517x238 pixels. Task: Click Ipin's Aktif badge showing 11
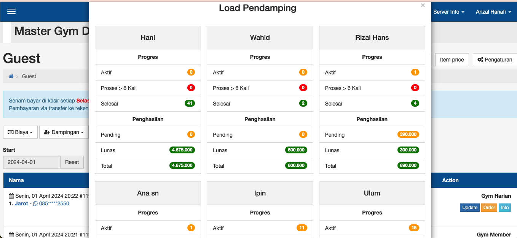pyautogui.click(x=302, y=228)
